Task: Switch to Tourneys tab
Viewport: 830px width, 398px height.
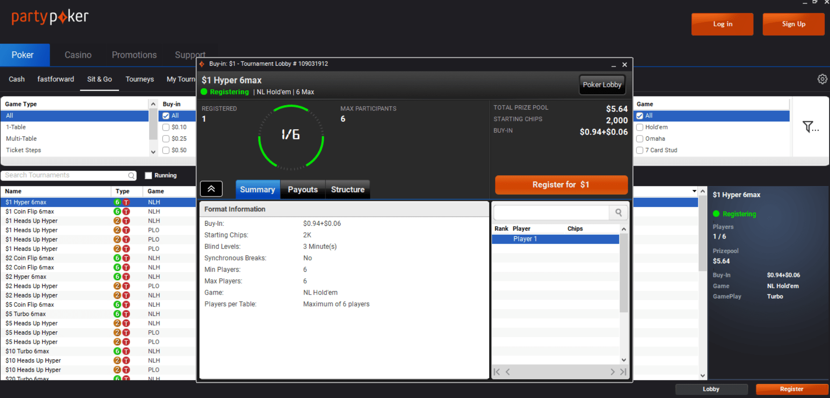Action: coord(140,79)
